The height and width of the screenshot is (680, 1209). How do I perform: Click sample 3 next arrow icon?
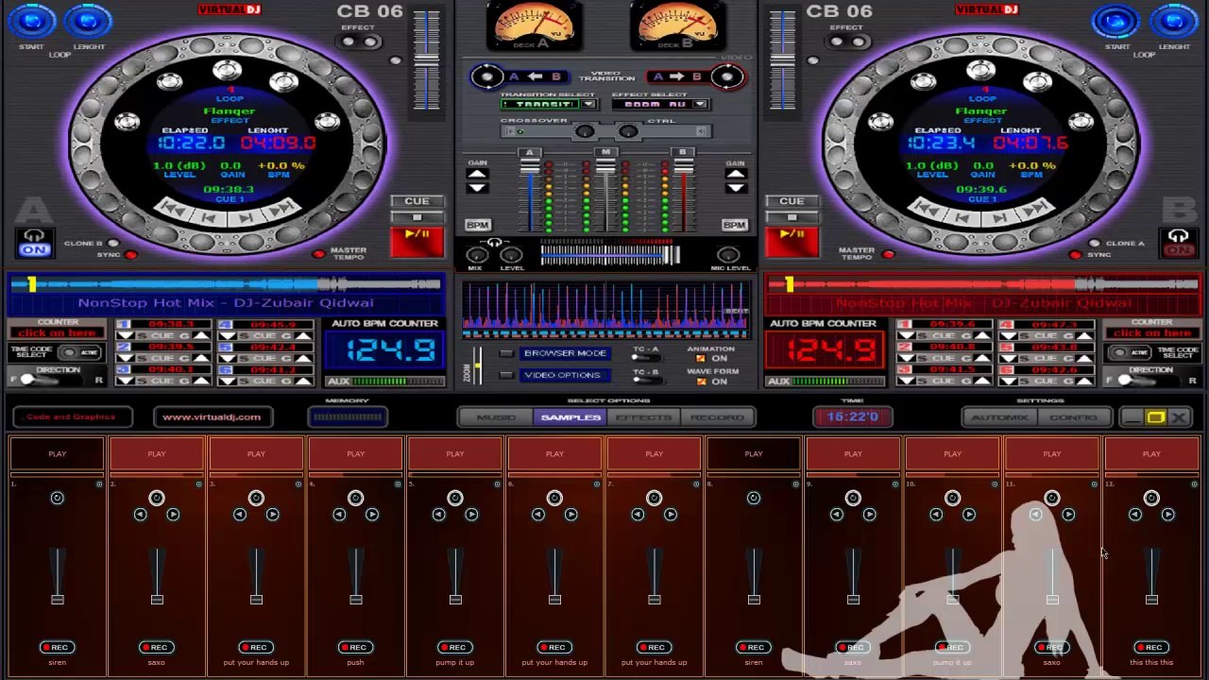(x=273, y=515)
